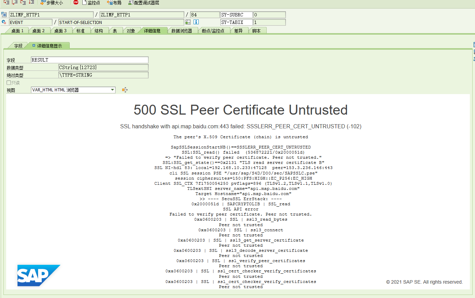Toggle 步骤大小 step size button
This screenshot has height=298, width=475.
(x=52, y=3)
